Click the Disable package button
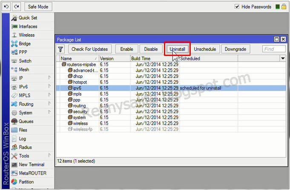The height and width of the screenshot is (190, 290). (x=151, y=49)
